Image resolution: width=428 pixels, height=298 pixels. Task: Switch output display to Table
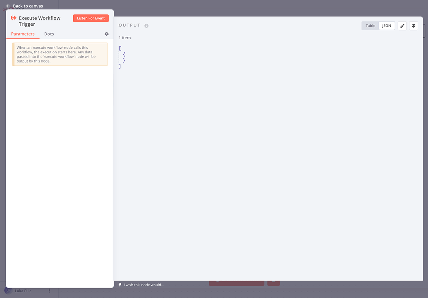[371, 26]
